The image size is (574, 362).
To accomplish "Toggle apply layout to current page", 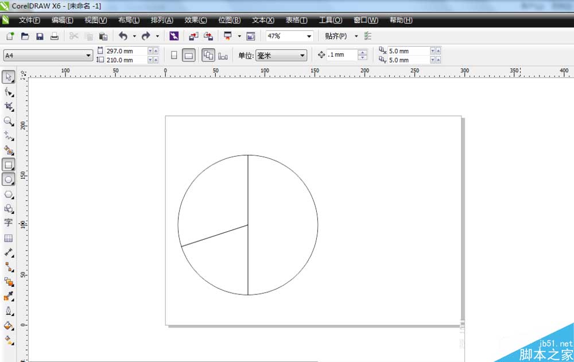I will pyautogui.click(x=223, y=56).
